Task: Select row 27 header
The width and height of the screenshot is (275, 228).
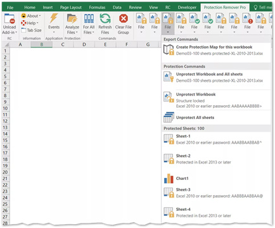Action: click(6, 217)
